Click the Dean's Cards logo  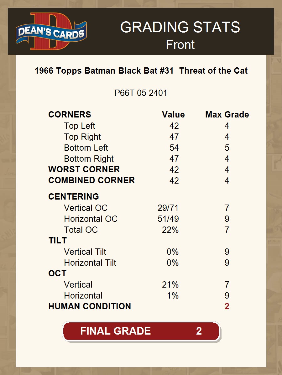(51, 31)
